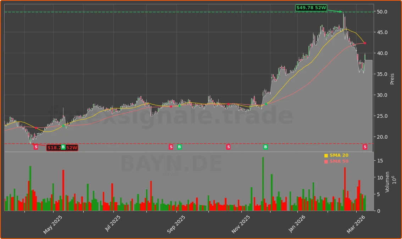
Task: Click the green B marker just before Sep 2025
Action: [x=179, y=147]
